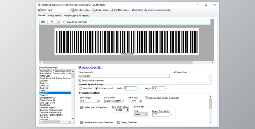Click the Bar Ratio value field
Viewport: 255px width, 129px height.
(x=134, y=101)
